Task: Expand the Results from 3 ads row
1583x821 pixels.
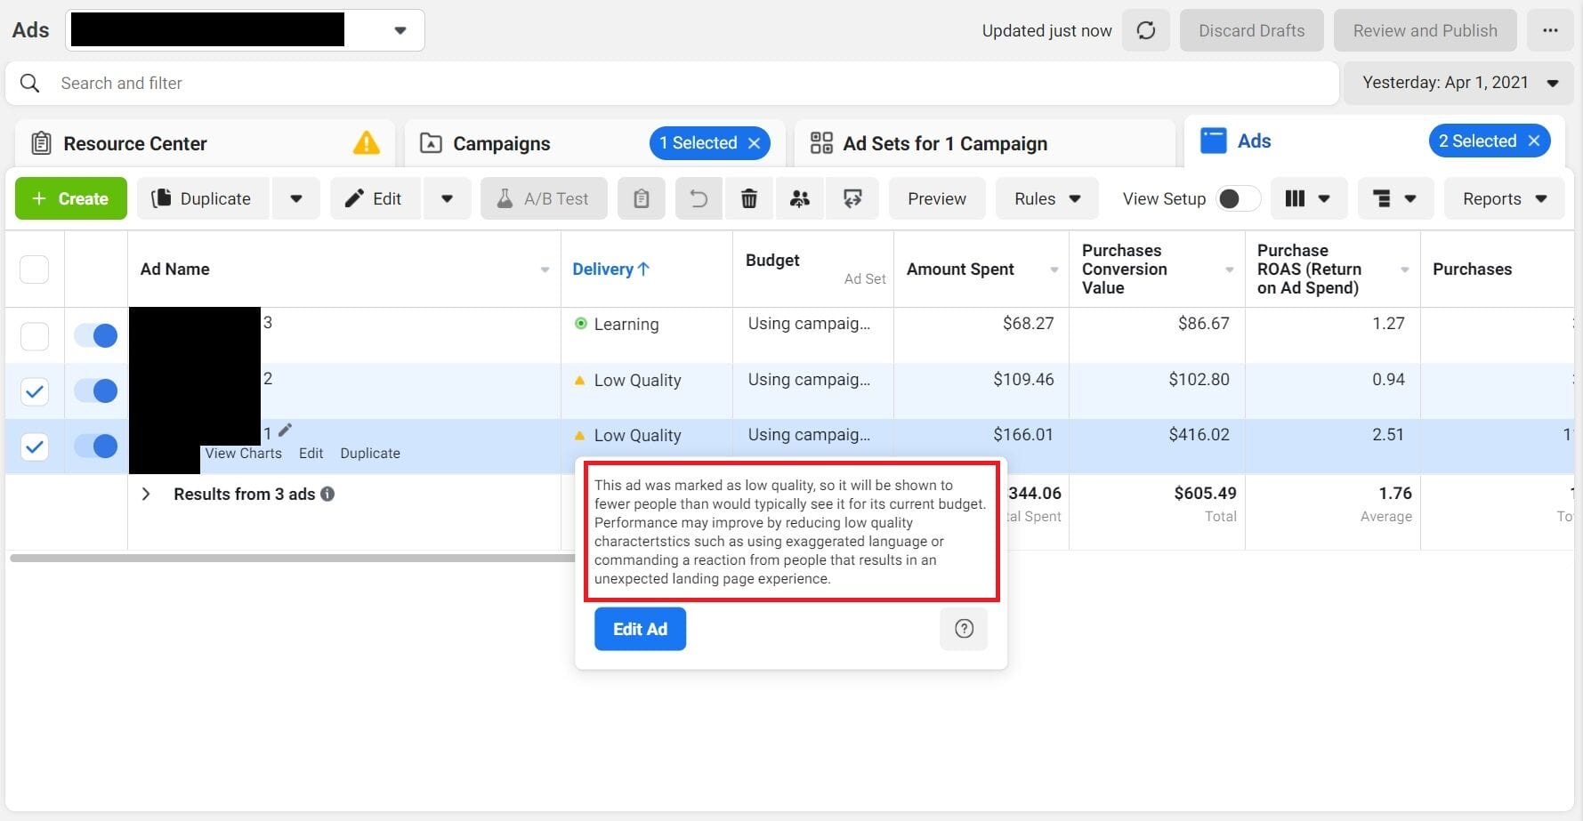Action: [x=147, y=494]
